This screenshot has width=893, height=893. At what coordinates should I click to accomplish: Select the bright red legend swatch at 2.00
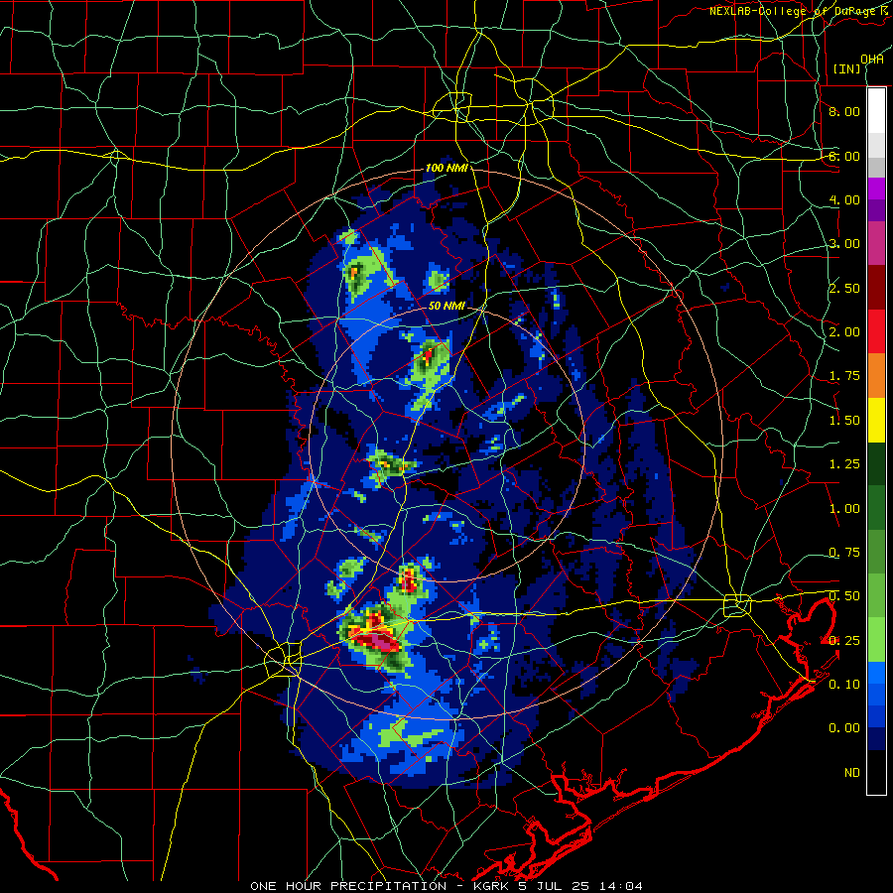pos(876,331)
